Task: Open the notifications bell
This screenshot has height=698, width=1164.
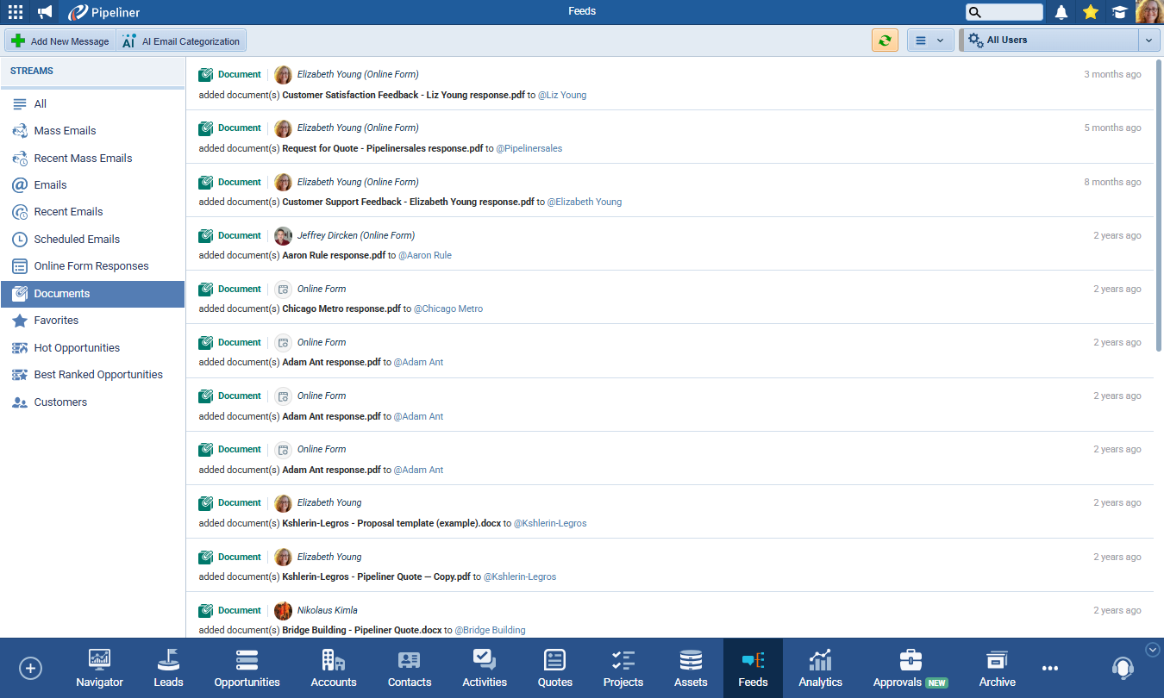Action: pos(1061,12)
